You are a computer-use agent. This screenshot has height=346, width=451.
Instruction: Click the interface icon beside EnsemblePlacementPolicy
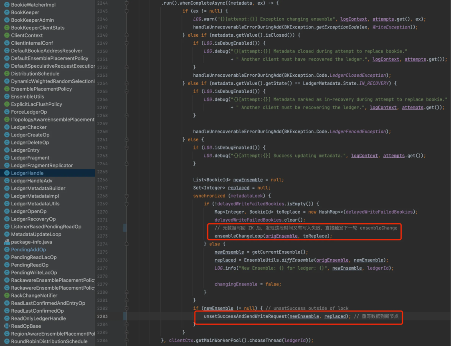(7, 89)
